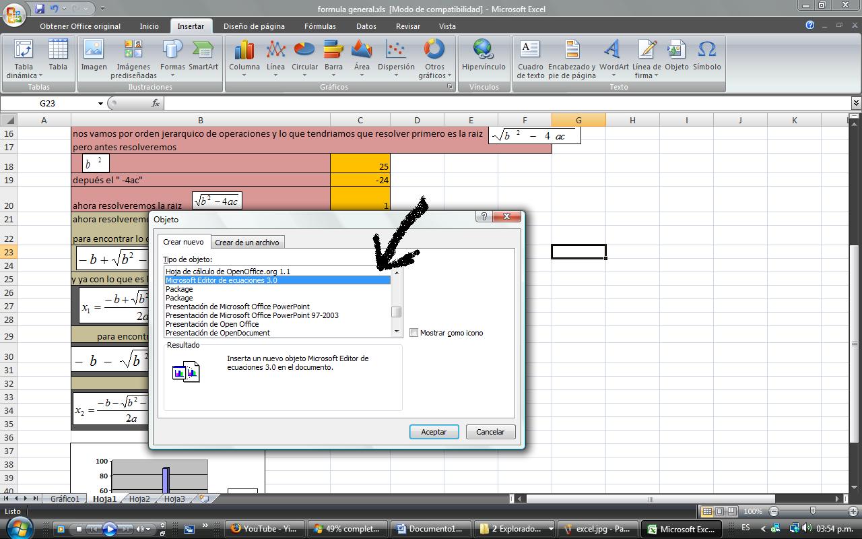Add a Línea de firma
This screenshot has height=539, width=862.
coord(646,59)
